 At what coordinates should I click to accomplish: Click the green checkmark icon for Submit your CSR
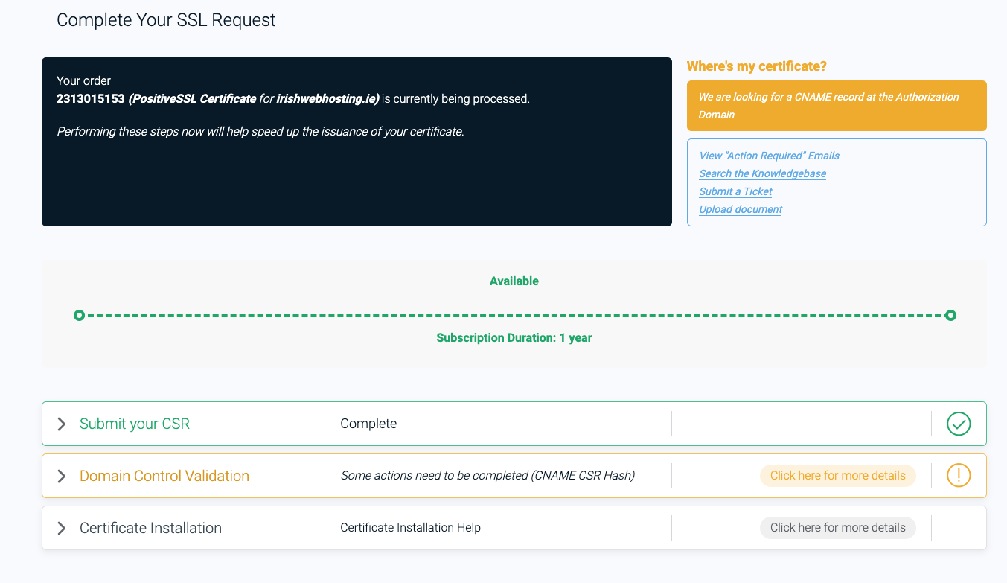[958, 424]
